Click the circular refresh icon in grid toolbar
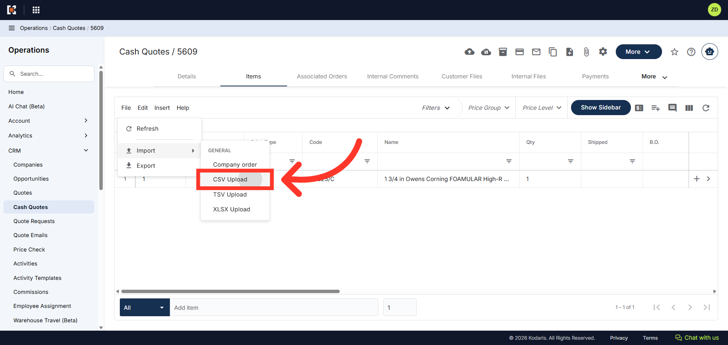Viewport: 728px width, 345px height. click(x=706, y=108)
